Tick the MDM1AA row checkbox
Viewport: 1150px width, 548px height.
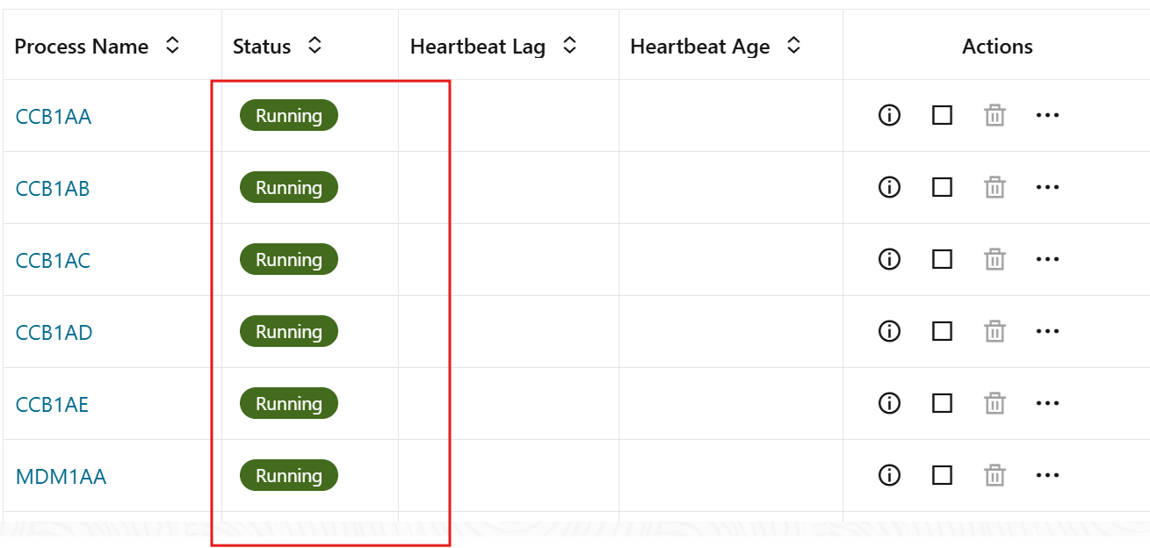941,475
